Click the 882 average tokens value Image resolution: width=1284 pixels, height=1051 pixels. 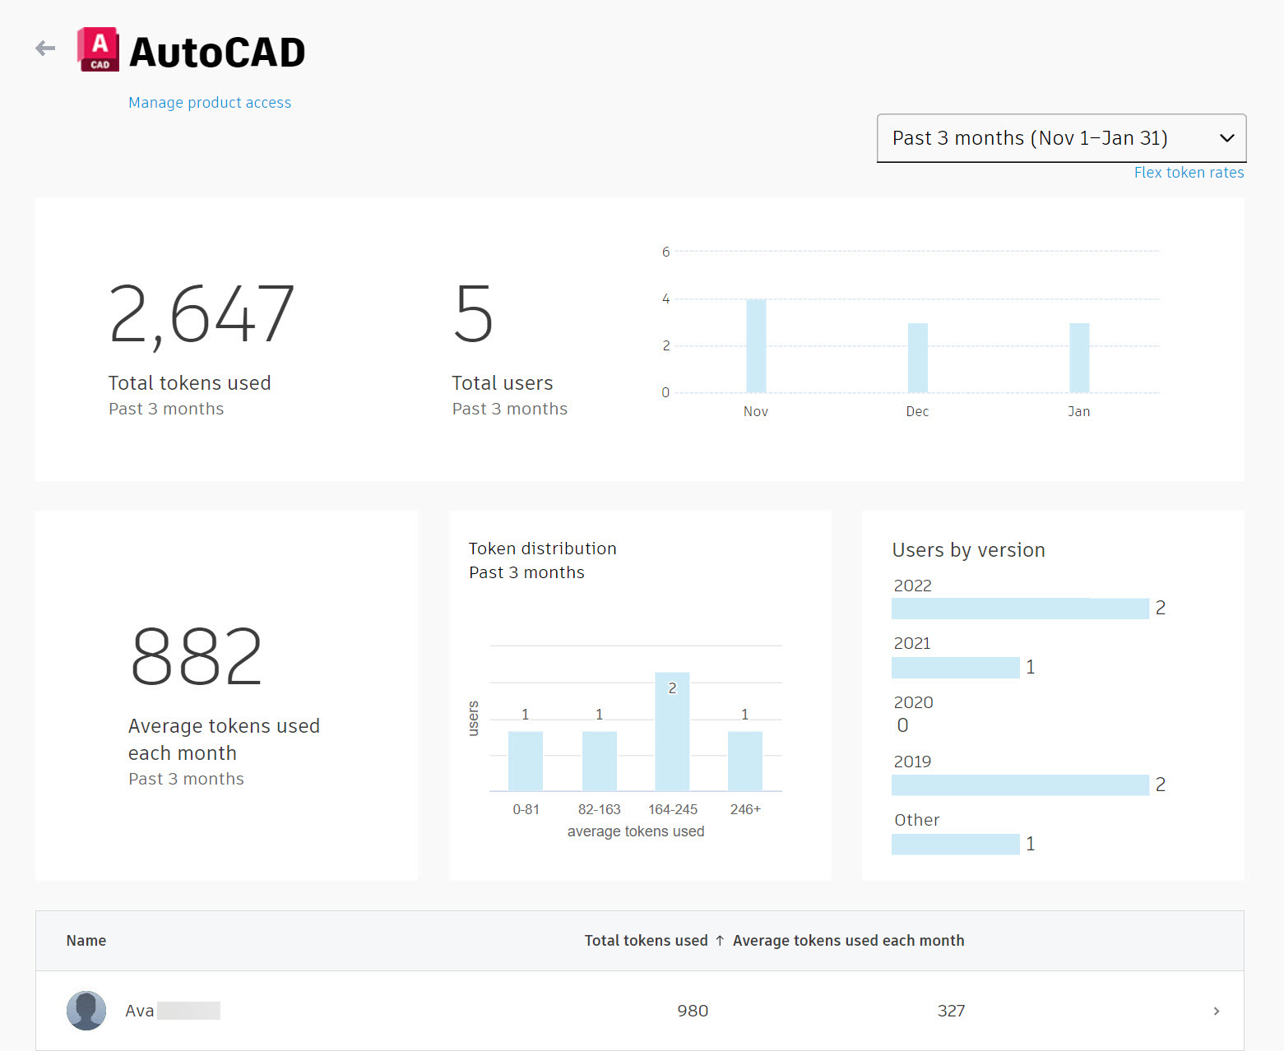pos(197,656)
